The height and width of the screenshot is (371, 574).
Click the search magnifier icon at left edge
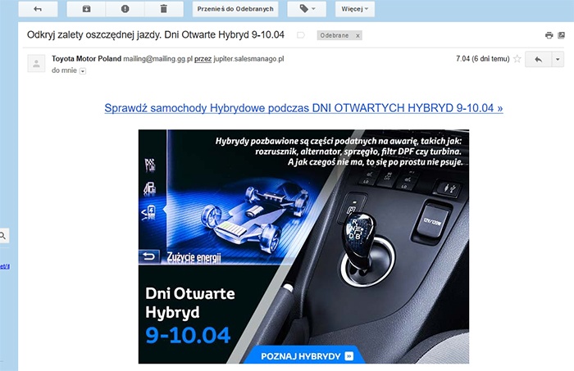click(x=3, y=236)
